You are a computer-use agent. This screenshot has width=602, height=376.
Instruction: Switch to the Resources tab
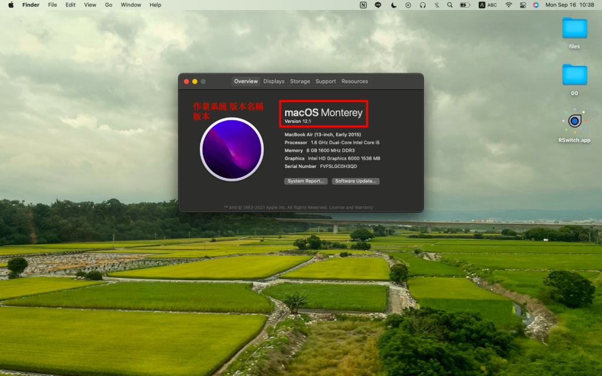[354, 81]
